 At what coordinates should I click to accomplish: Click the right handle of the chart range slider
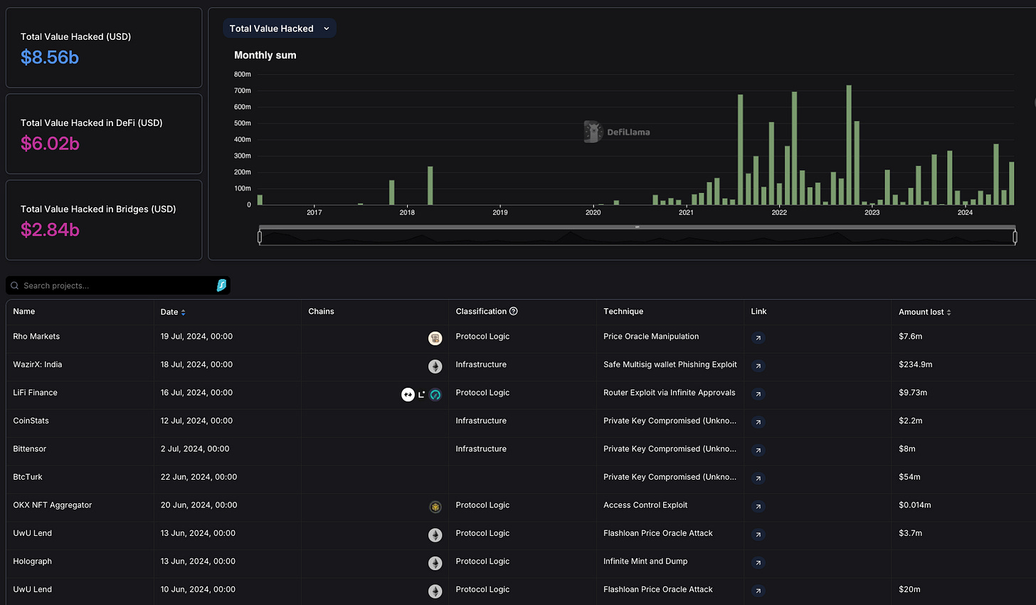pos(1015,236)
